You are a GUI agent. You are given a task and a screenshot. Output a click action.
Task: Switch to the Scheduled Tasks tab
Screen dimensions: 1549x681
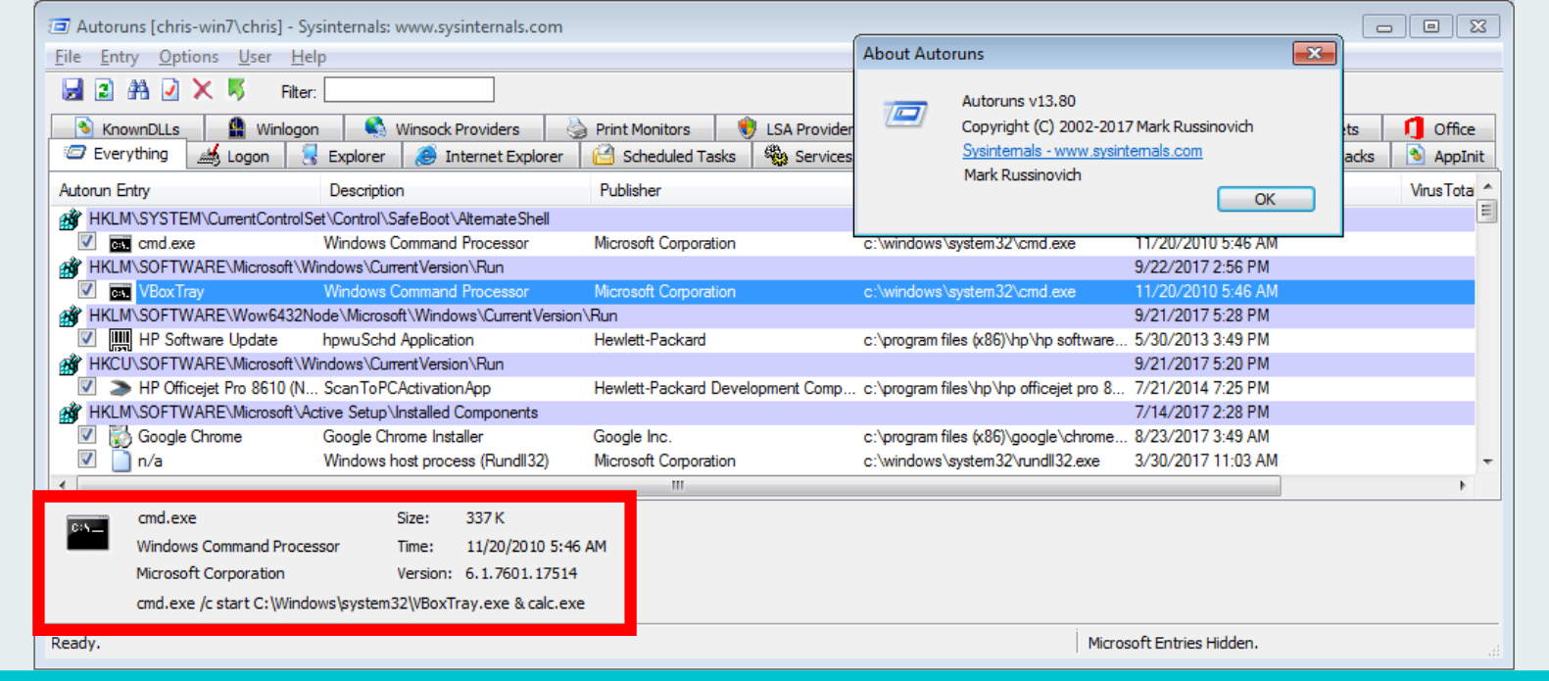pyautogui.click(x=665, y=156)
